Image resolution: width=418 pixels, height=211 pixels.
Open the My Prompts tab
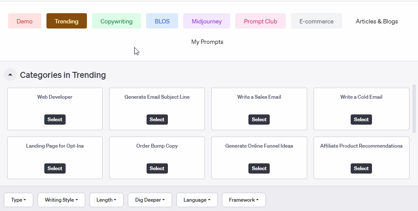207,42
